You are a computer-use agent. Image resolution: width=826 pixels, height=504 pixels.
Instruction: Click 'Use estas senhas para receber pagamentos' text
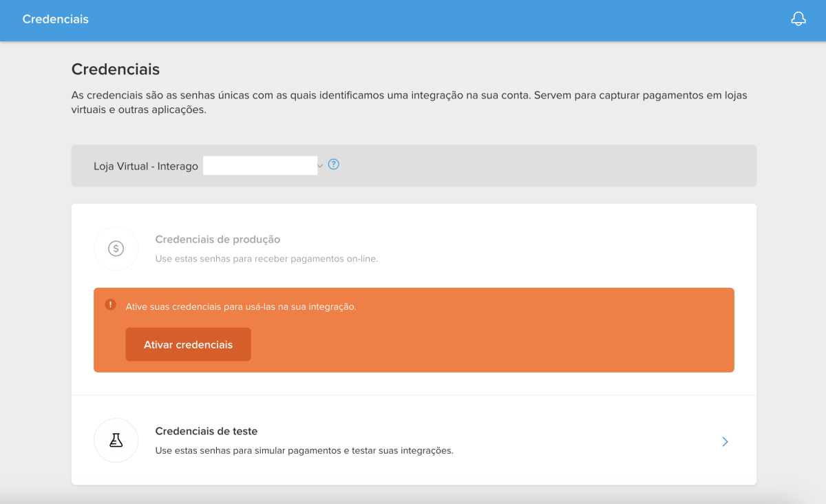tap(267, 259)
